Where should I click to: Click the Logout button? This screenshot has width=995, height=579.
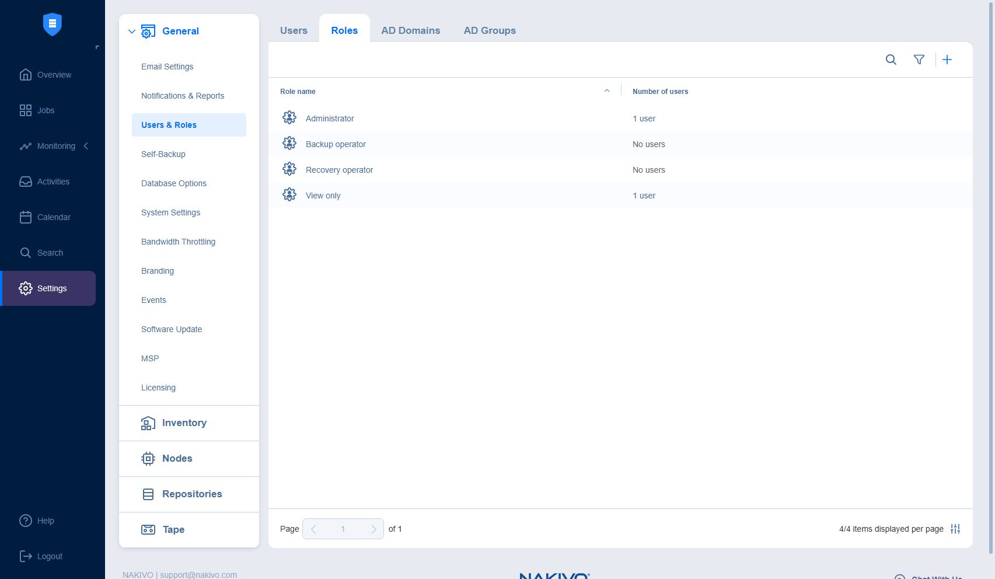tap(26, 556)
